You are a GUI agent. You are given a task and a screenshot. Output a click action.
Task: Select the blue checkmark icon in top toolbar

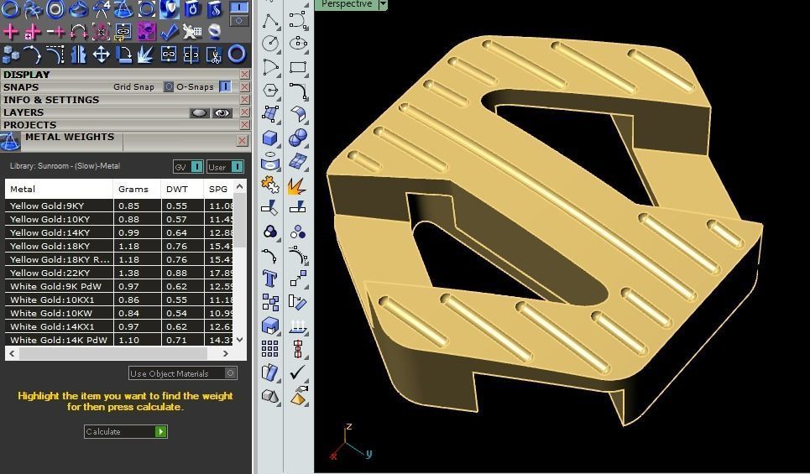pyautogui.click(x=169, y=32)
